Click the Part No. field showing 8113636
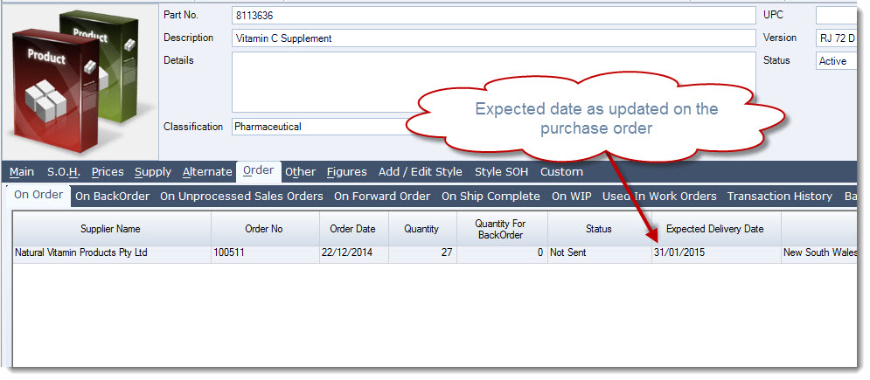Screen dimensions: 870x380 (x=494, y=16)
